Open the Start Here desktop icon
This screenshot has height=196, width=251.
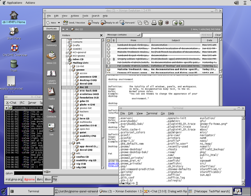(14, 31)
